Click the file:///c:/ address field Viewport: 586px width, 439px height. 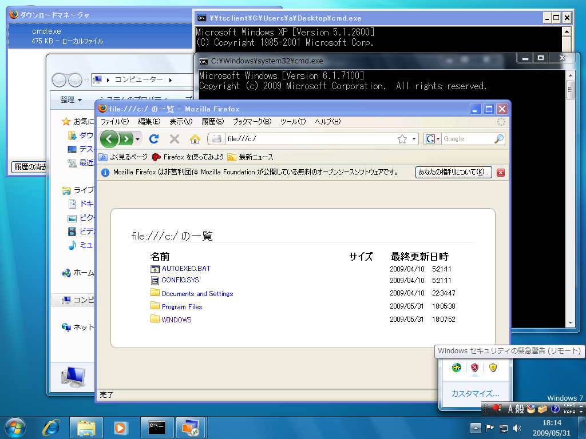click(310, 139)
